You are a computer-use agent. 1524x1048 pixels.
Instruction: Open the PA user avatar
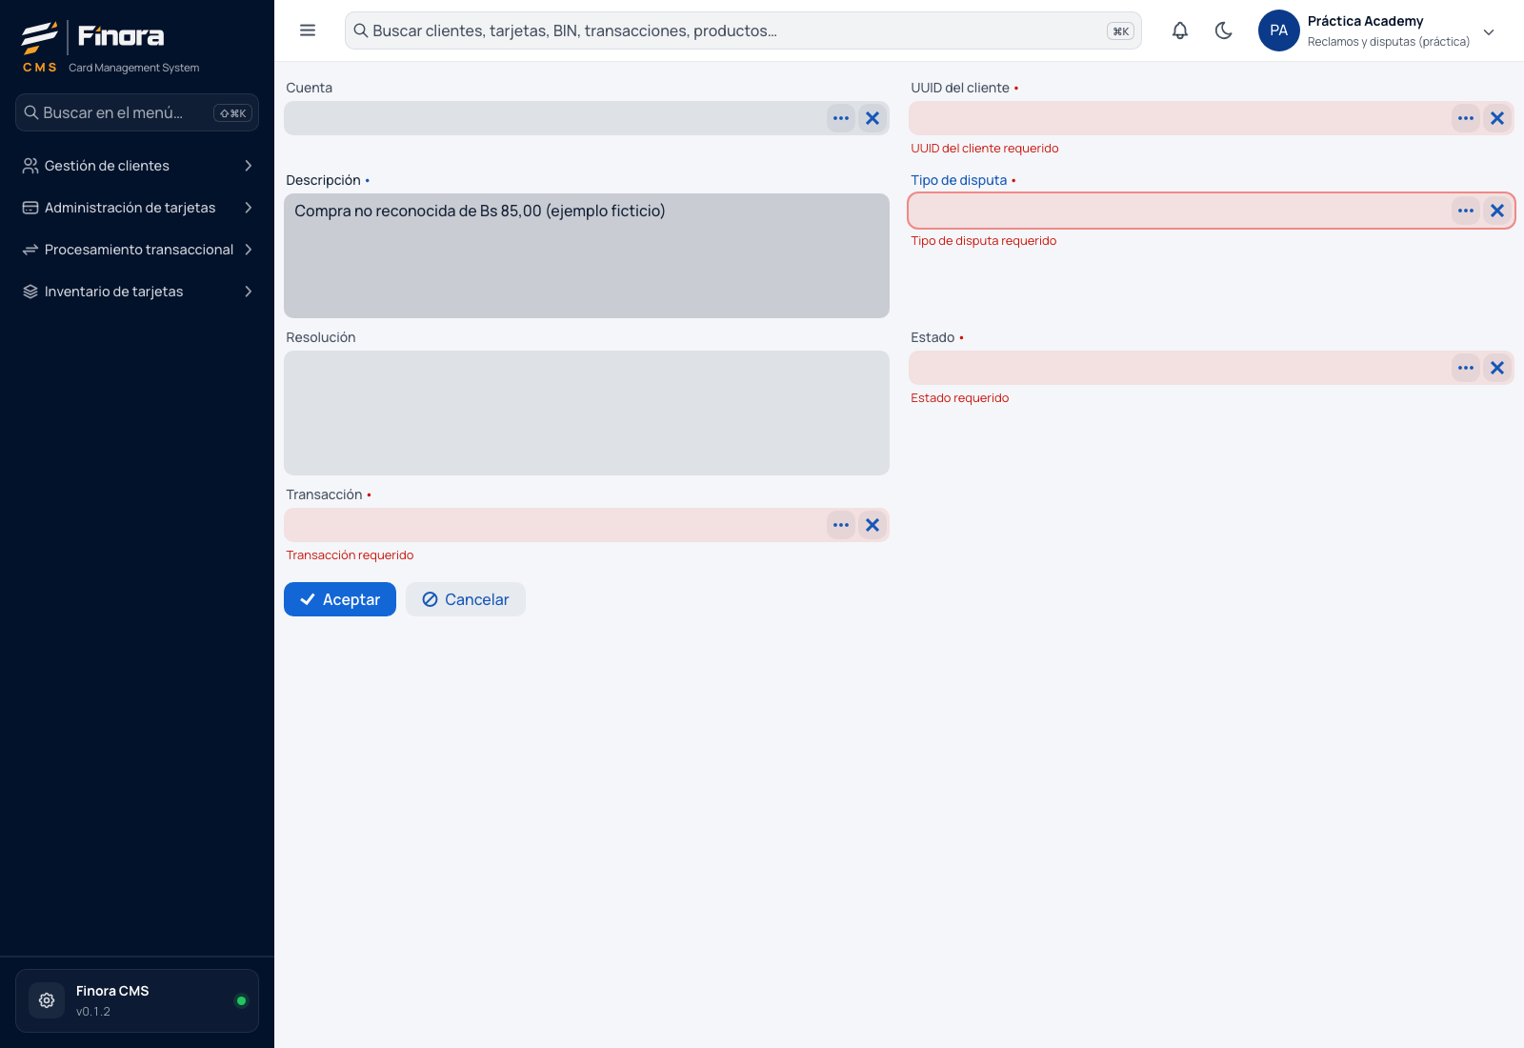[1279, 30]
